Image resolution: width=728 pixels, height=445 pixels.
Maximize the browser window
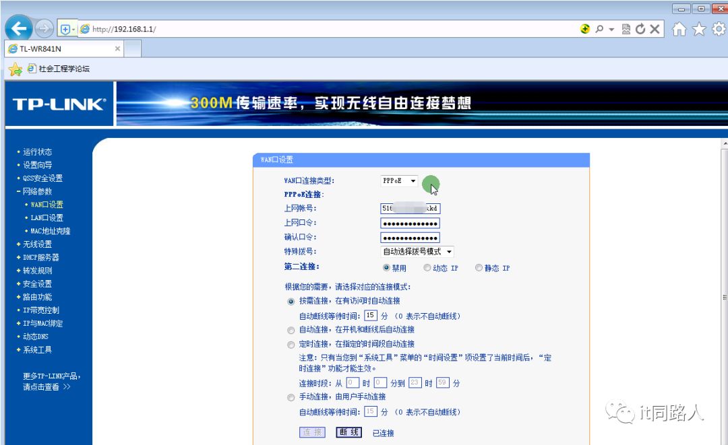[x=701, y=9]
